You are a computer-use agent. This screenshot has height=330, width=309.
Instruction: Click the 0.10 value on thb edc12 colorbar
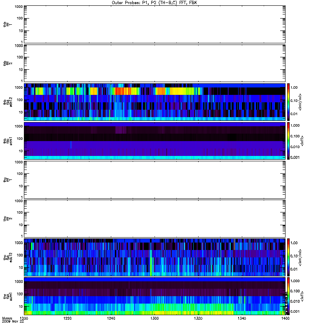click(294, 101)
